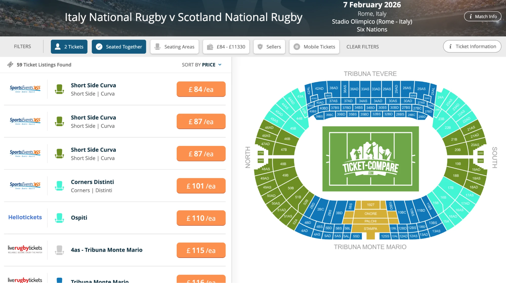Open Ticket Information
The image size is (506, 283).
point(472,46)
